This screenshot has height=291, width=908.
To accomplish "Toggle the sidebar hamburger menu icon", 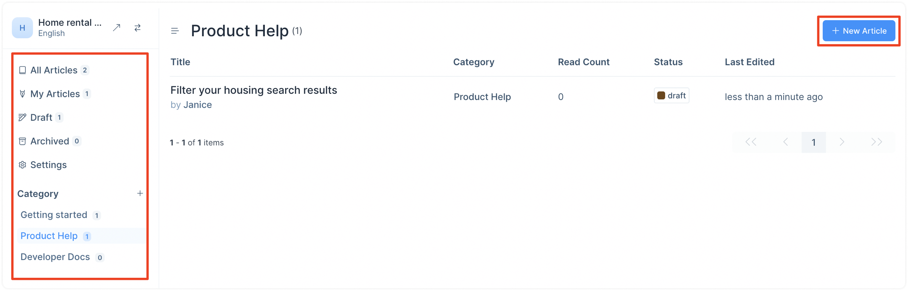I will point(175,31).
